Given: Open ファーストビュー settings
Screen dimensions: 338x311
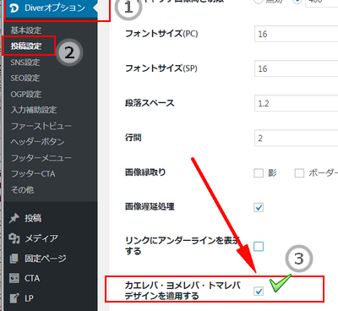Looking at the screenshot, I should (x=41, y=126).
